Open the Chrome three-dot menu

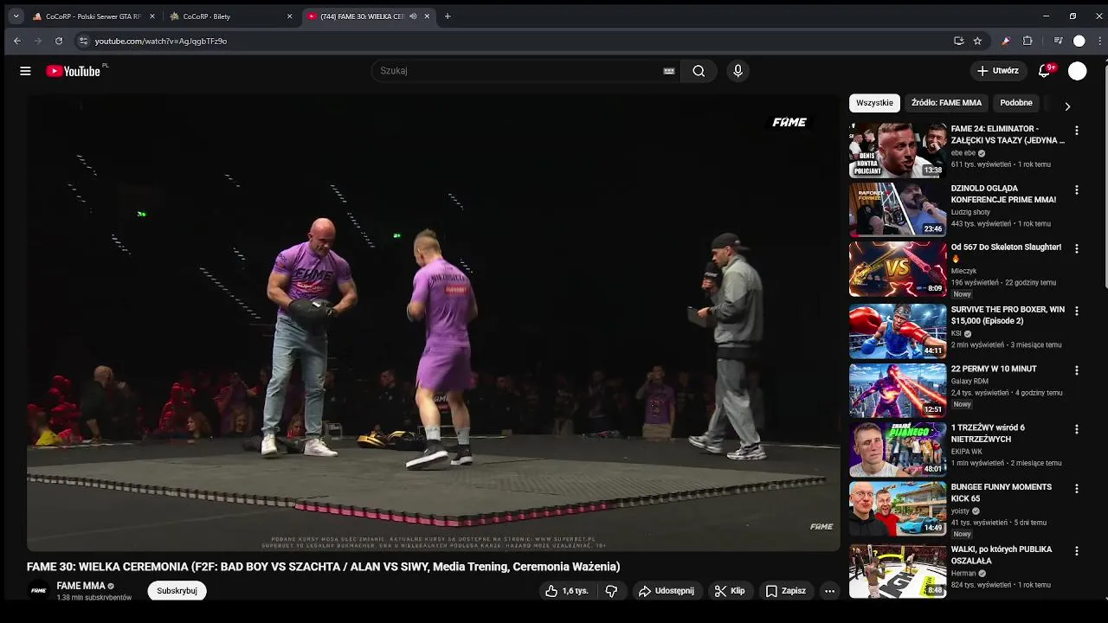[x=1100, y=41]
